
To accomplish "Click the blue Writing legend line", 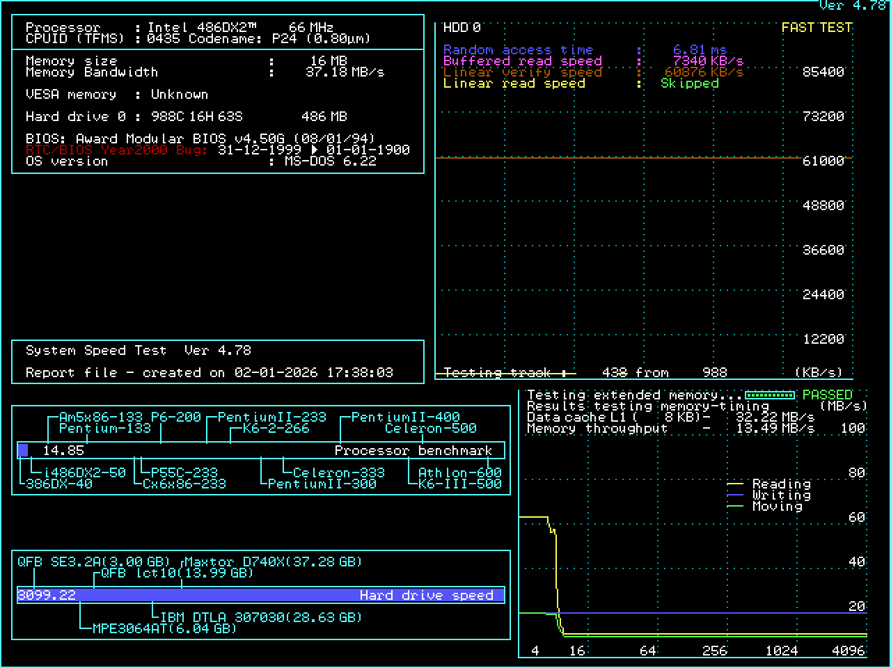I will [x=735, y=495].
